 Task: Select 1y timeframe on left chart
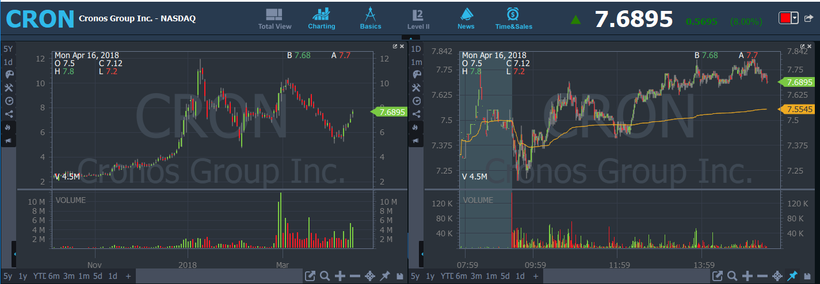(22, 276)
